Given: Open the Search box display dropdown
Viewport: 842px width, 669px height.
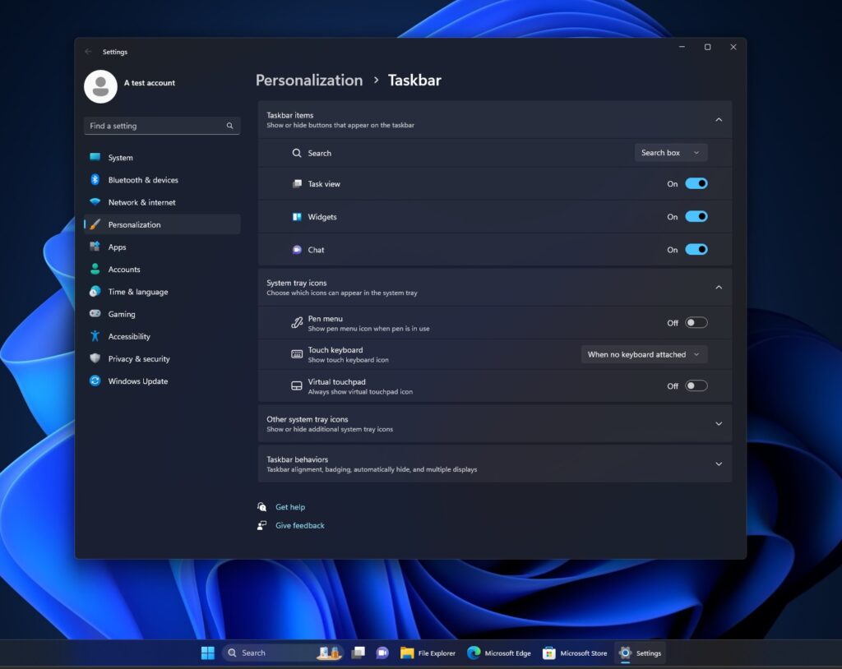Looking at the screenshot, I should click(670, 152).
